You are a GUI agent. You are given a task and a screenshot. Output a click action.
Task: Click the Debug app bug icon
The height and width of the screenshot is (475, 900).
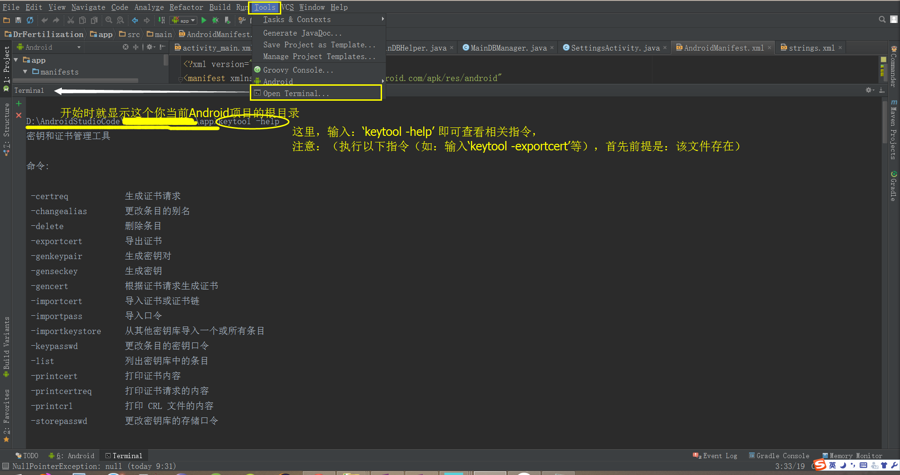pyautogui.click(x=216, y=20)
